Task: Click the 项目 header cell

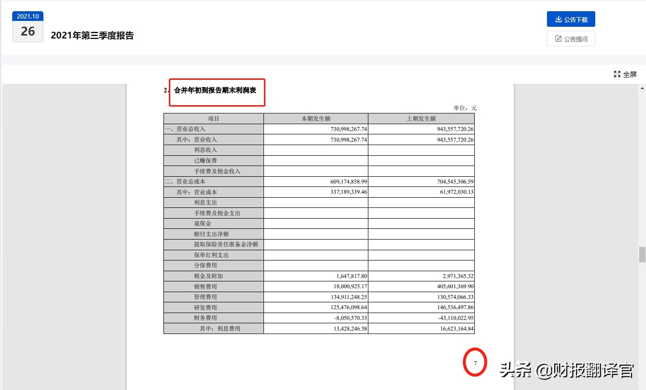Action: [213, 118]
